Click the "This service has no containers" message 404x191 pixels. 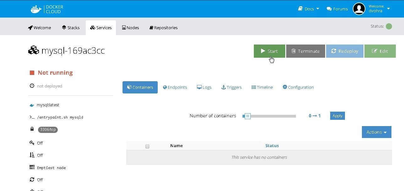pos(259,157)
